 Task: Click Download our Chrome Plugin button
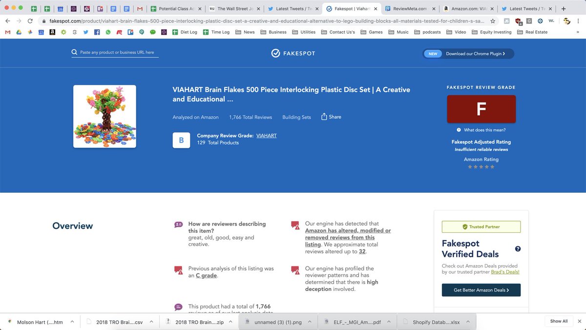[468, 54]
